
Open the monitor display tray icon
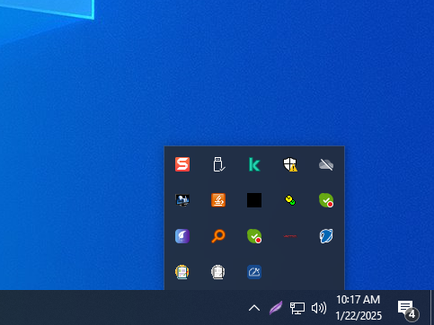click(x=182, y=200)
